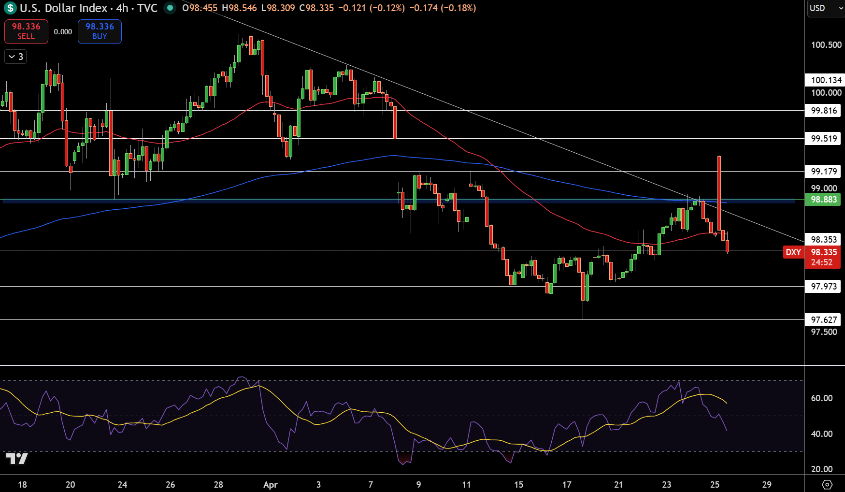Click the RSI 40.00 scale value
The height and width of the screenshot is (492, 845).
[x=822, y=434]
